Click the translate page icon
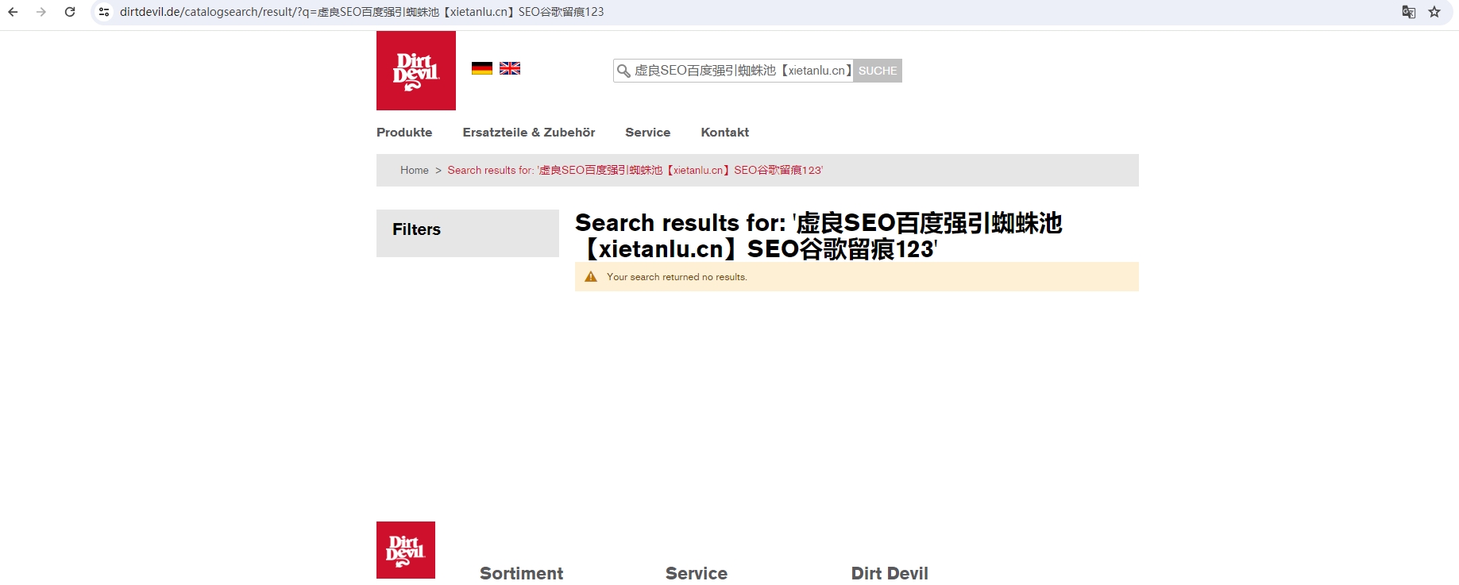The height and width of the screenshot is (585, 1459). click(1409, 12)
